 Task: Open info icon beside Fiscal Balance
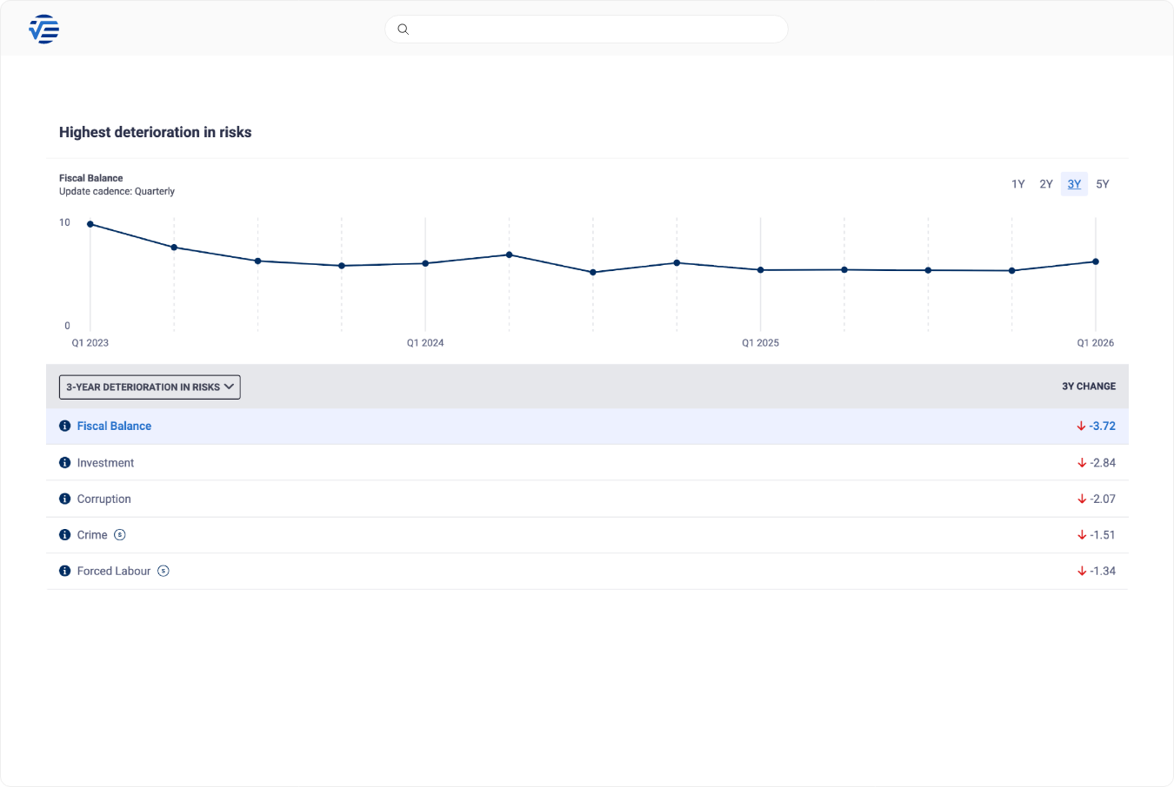tap(64, 427)
